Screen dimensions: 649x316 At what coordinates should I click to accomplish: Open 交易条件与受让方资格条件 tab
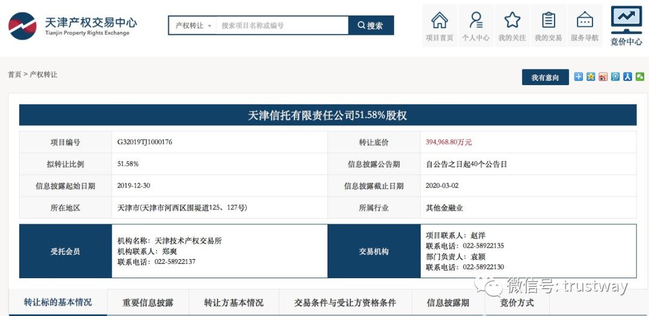[345, 303]
